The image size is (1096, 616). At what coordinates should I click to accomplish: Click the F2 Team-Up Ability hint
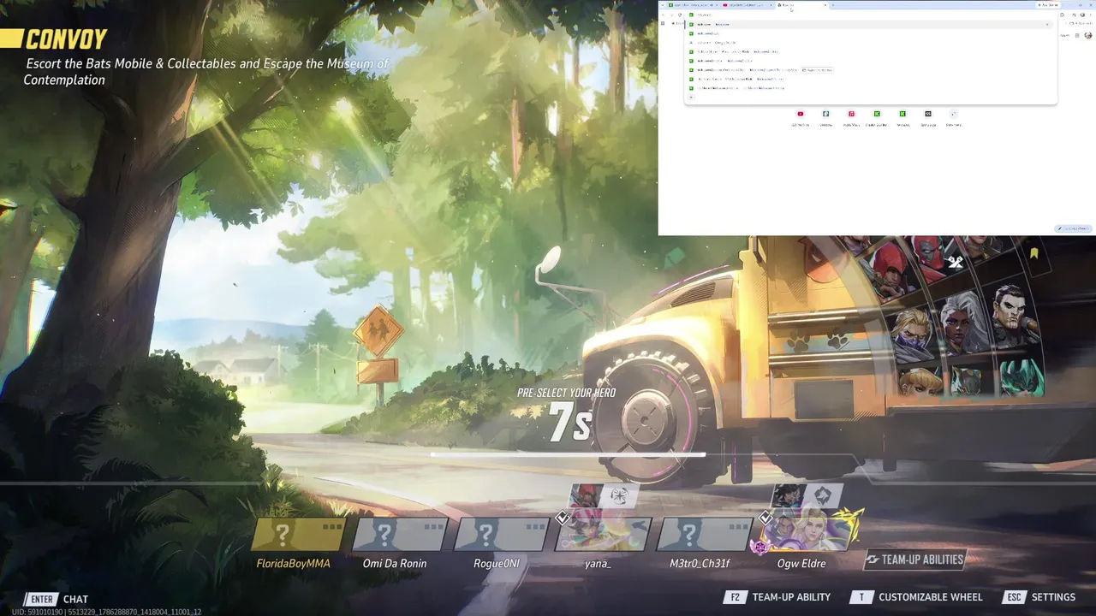click(777, 597)
